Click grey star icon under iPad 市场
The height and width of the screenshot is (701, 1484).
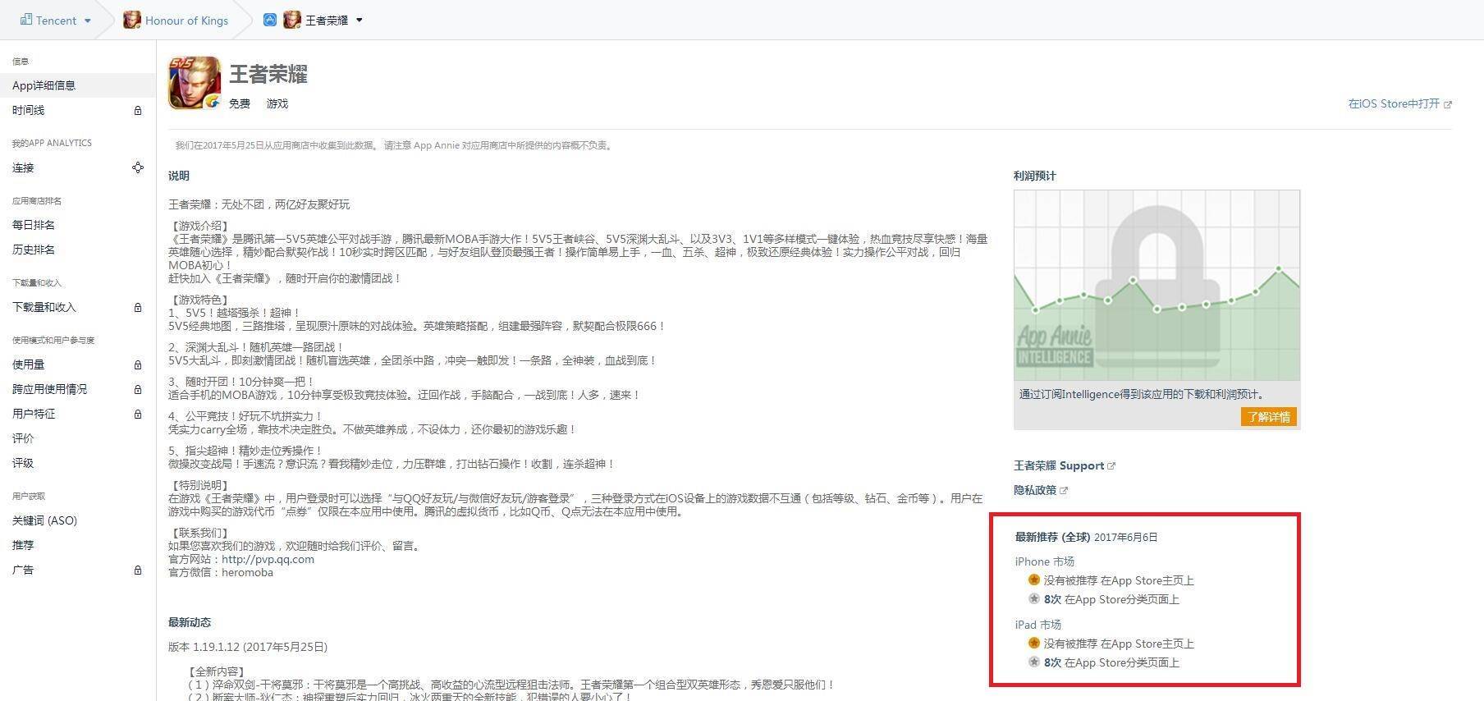point(1034,662)
